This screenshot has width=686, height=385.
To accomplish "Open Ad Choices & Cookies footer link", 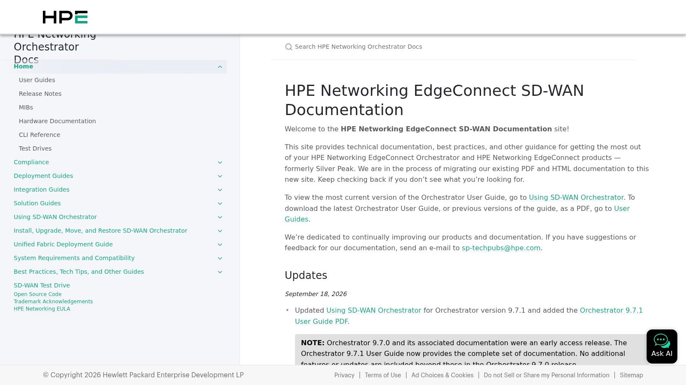I will [442, 375].
